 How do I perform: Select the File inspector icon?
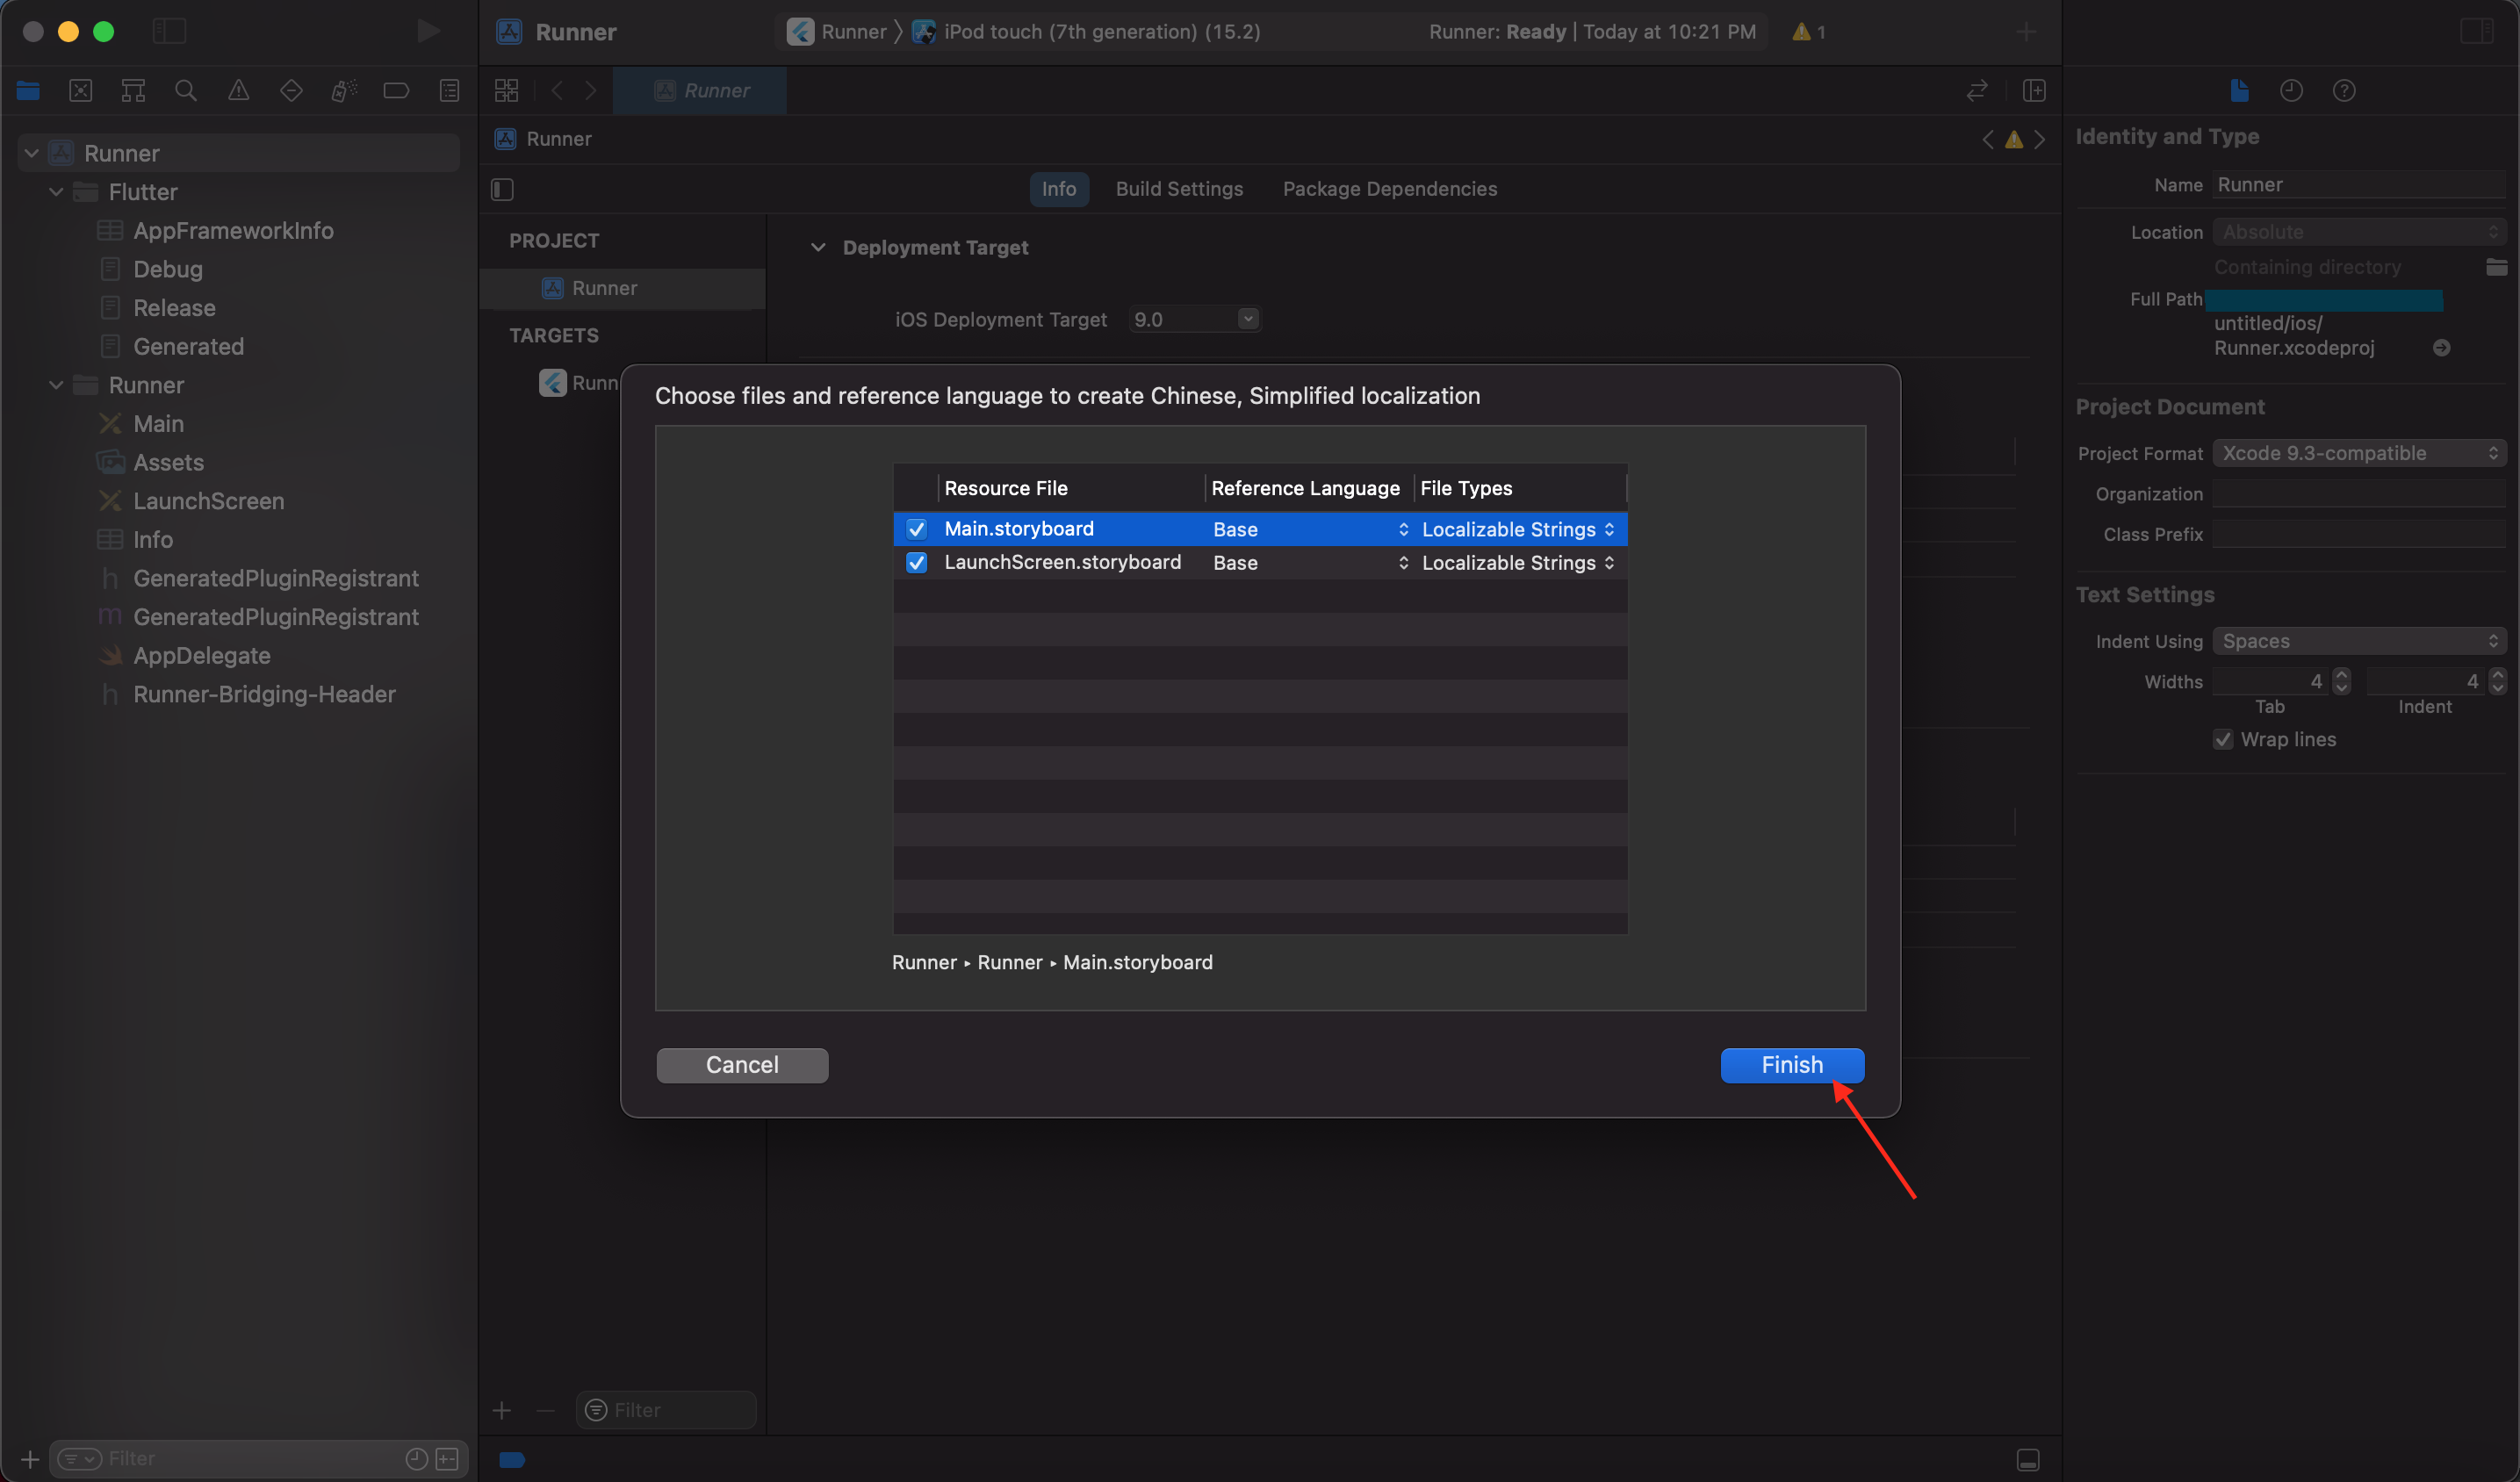point(2240,91)
